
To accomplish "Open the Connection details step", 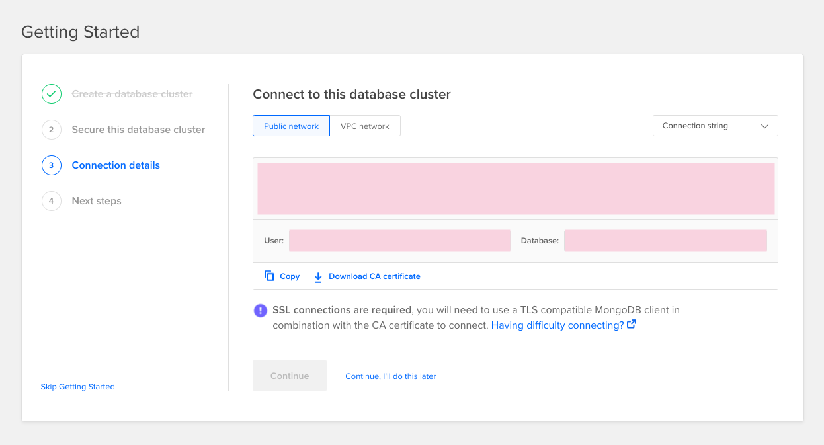I will [116, 165].
